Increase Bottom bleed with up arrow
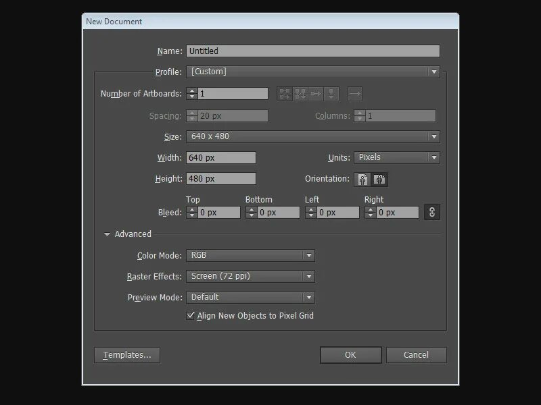 [x=252, y=209]
